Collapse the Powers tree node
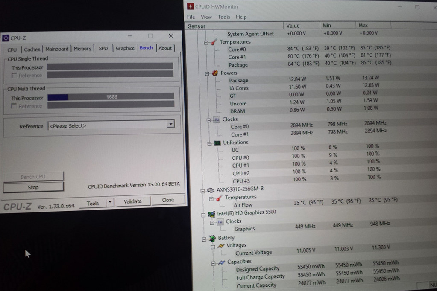437x291 pixels. click(207, 74)
